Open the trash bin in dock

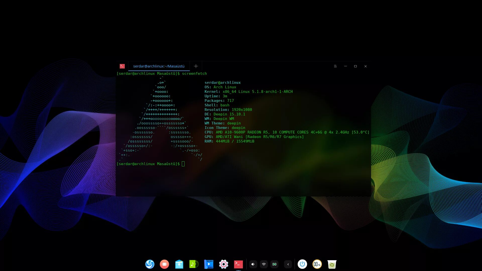(x=332, y=264)
